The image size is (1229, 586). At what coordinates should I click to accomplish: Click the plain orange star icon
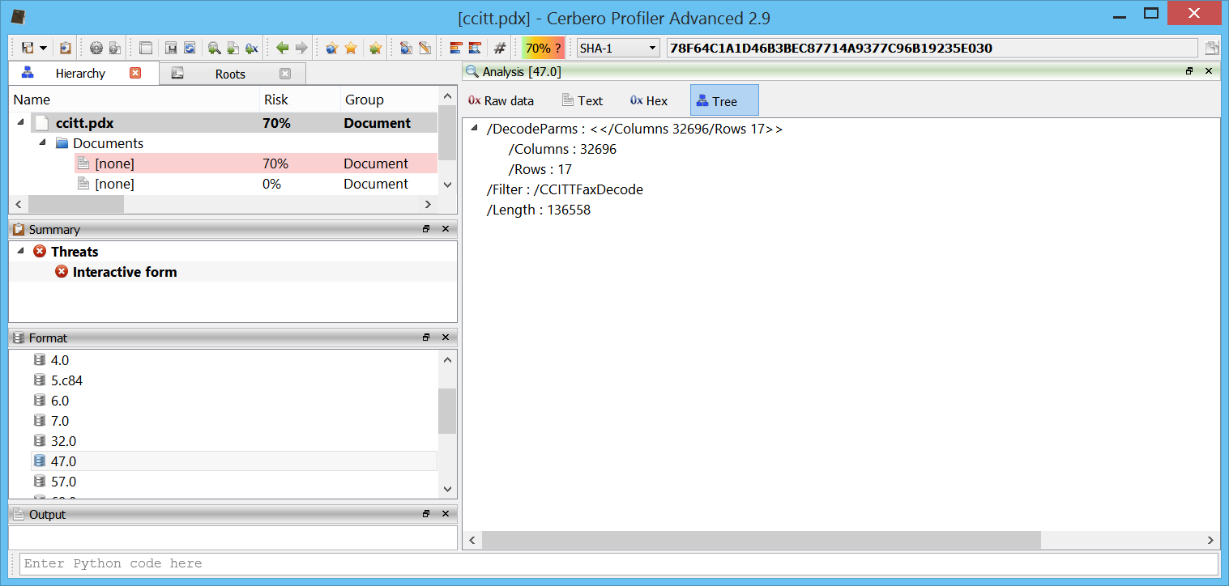click(x=351, y=48)
